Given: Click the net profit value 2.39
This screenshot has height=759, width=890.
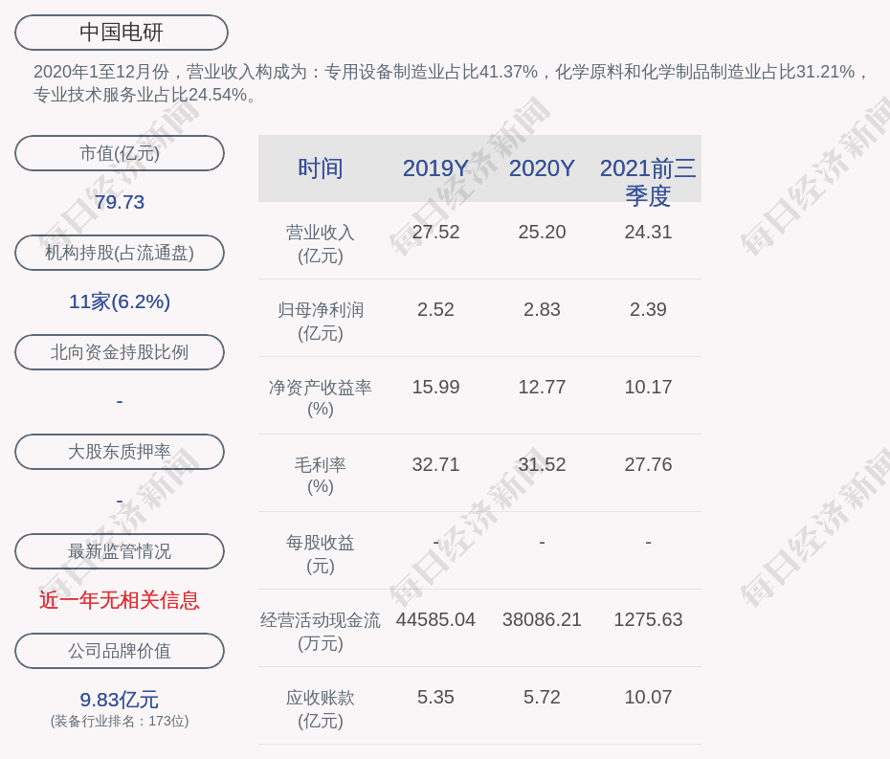Looking at the screenshot, I should click(x=648, y=309).
